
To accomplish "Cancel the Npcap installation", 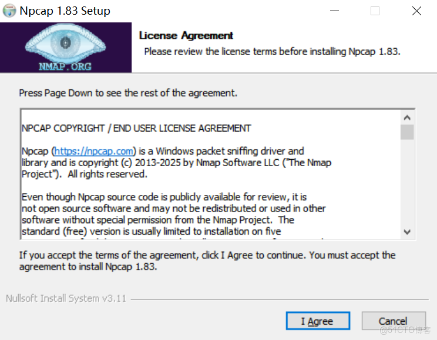I will click(x=393, y=321).
